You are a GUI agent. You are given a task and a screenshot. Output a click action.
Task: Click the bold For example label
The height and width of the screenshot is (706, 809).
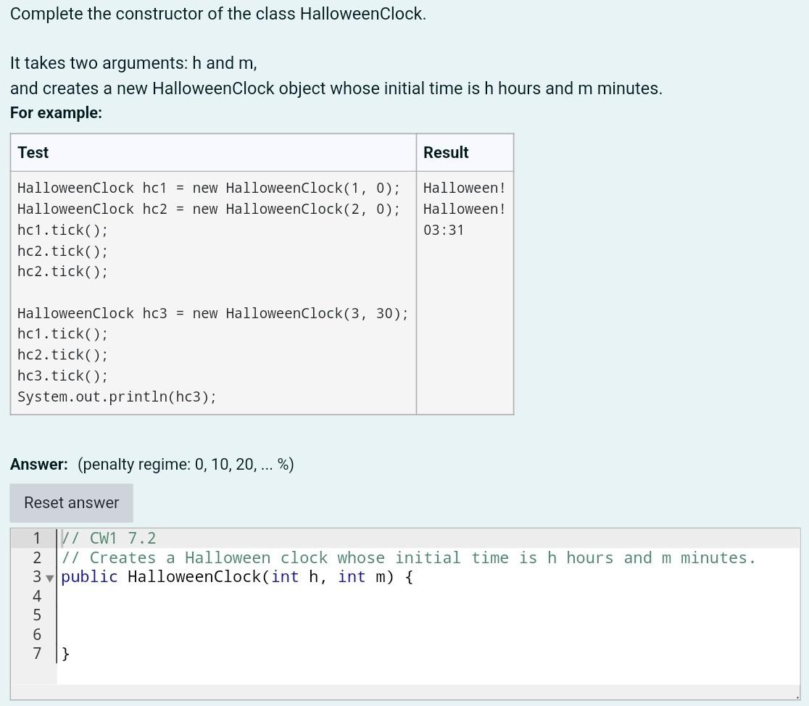[56, 112]
